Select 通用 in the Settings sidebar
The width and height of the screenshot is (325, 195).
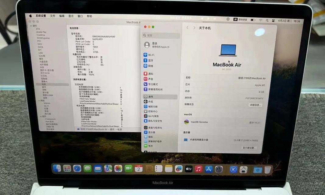coord(160,97)
